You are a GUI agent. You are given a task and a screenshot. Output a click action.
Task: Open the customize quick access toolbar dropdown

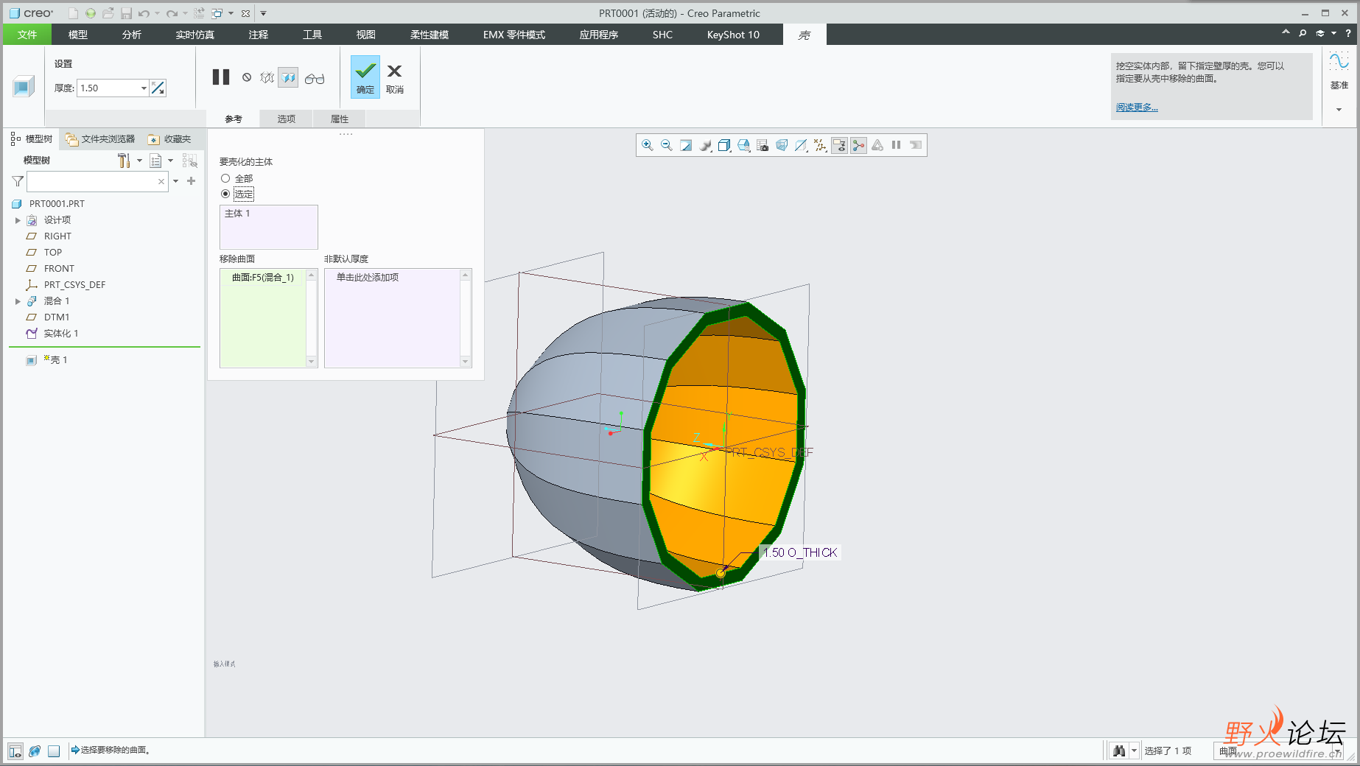point(263,13)
